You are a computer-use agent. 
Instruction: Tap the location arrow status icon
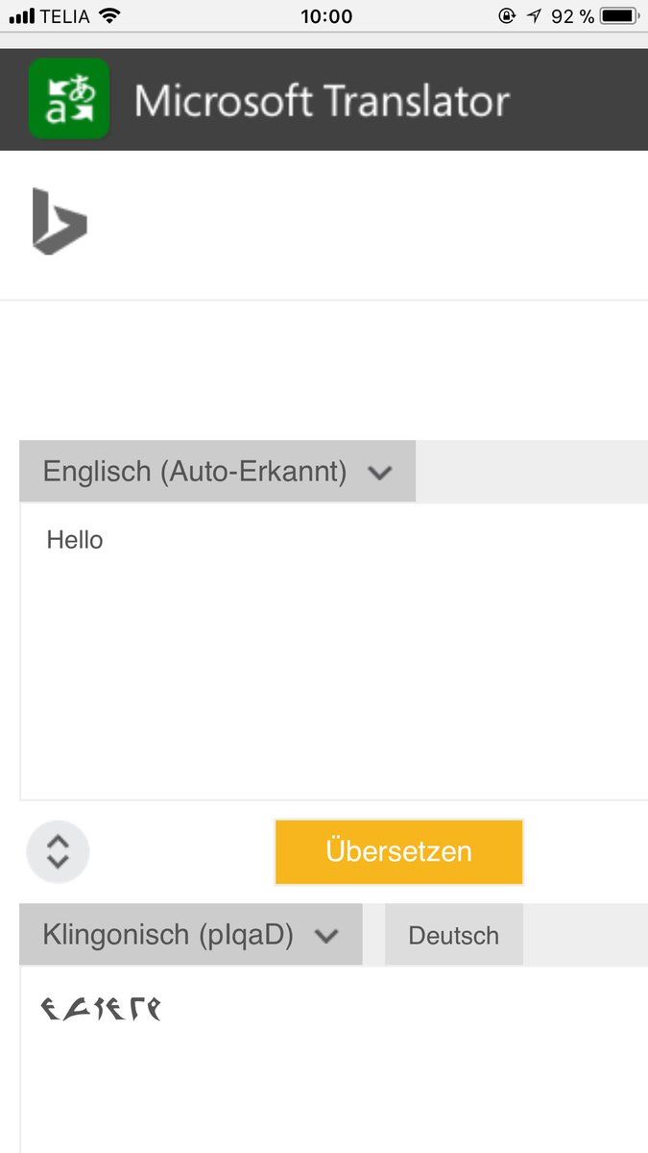pyautogui.click(x=534, y=16)
